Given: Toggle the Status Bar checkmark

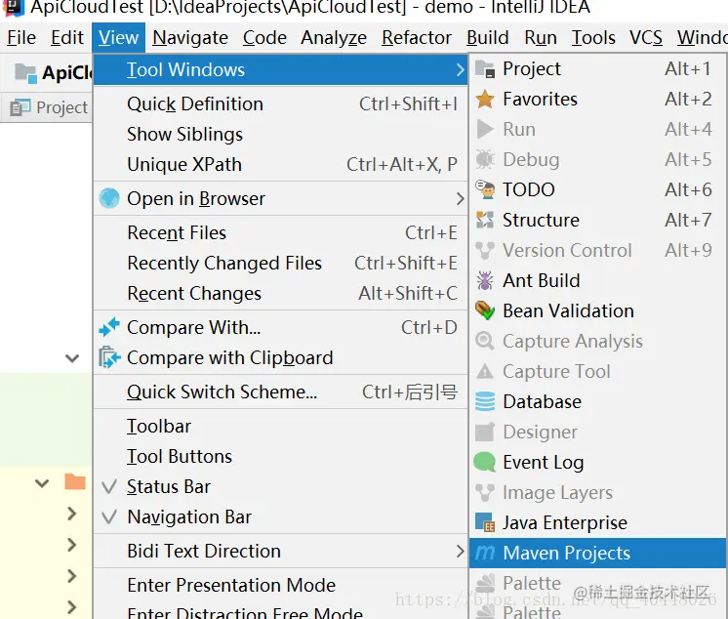Looking at the screenshot, I should 109,486.
